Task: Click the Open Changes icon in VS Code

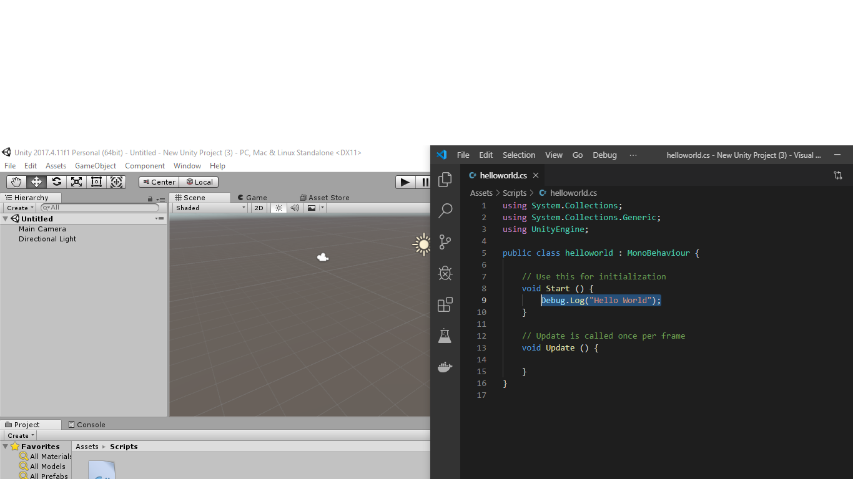Action: pyautogui.click(x=838, y=175)
